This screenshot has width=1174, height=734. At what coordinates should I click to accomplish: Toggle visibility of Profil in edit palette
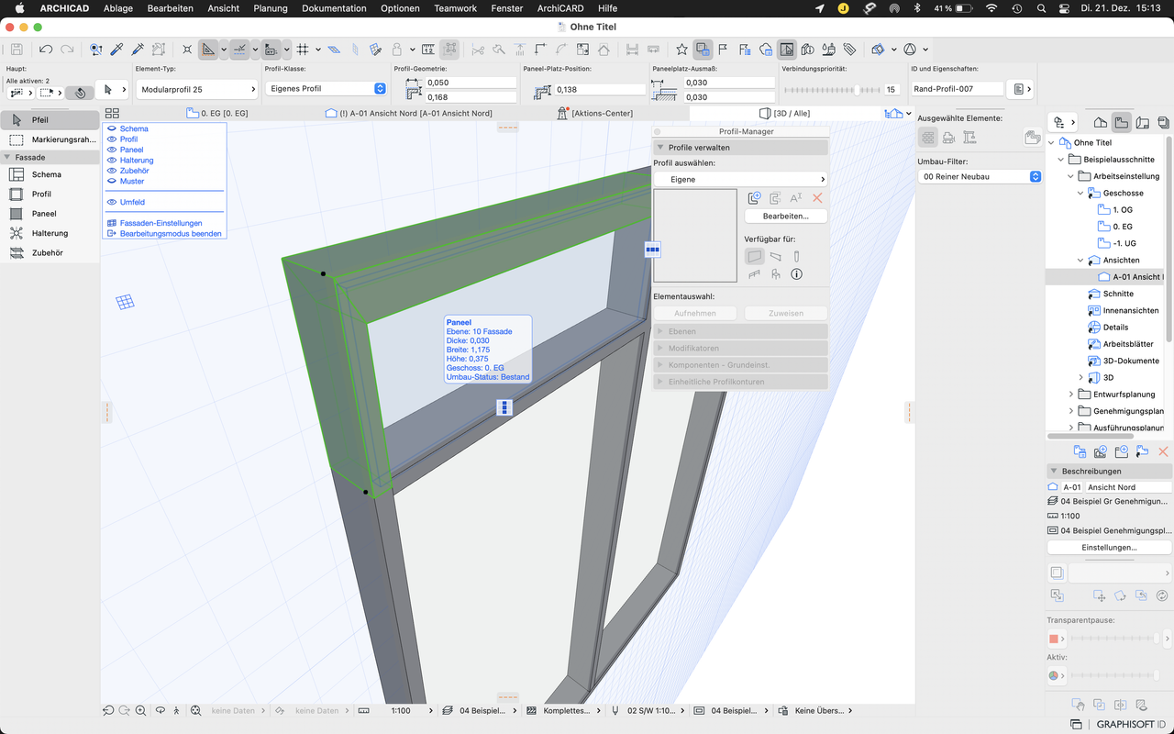[x=112, y=139]
